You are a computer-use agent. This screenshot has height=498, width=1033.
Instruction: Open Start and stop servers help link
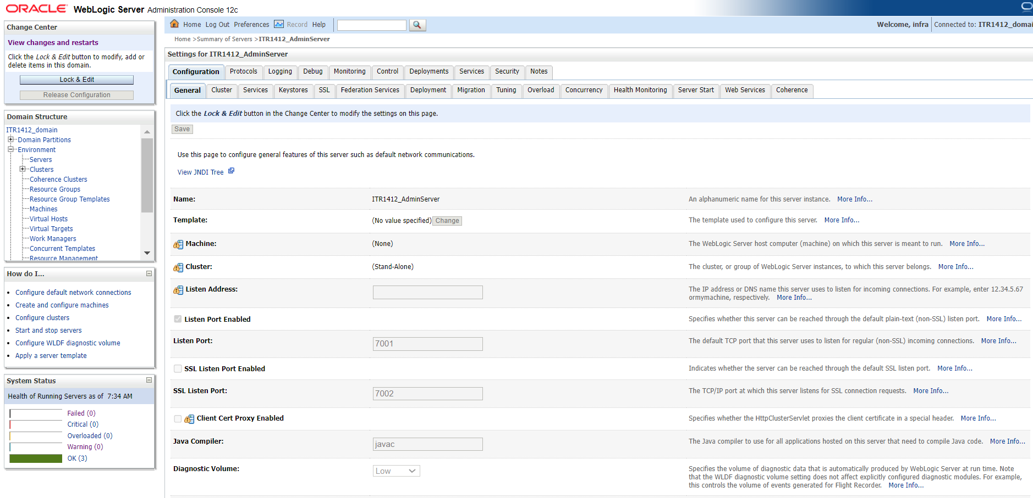[48, 331]
